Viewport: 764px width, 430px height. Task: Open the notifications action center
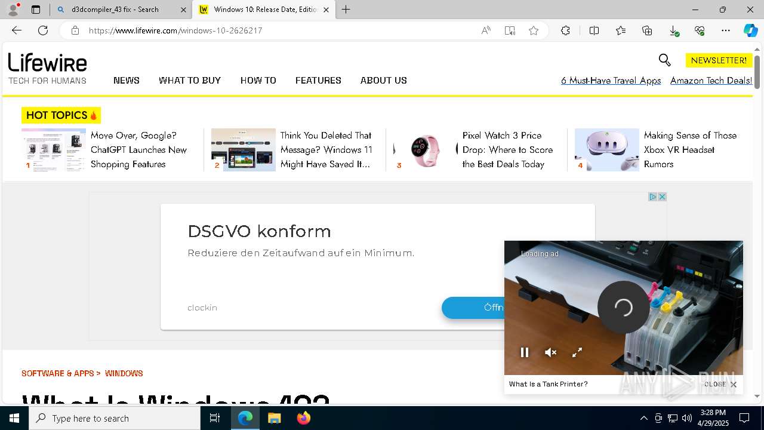tap(744, 418)
